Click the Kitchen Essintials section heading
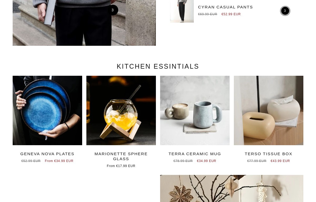 [158, 66]
